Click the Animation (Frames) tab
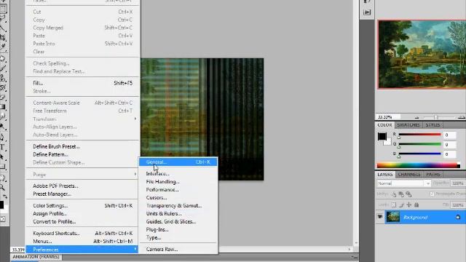The width and height of the screenshot is (466, 262). [x=36, y=257]
